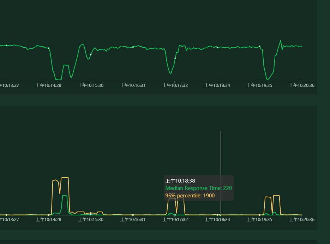Select upper green line marker at 10:16:31
Image resolution: width=330 pixels, height=244 pixels.
click(x=133, y=47)
